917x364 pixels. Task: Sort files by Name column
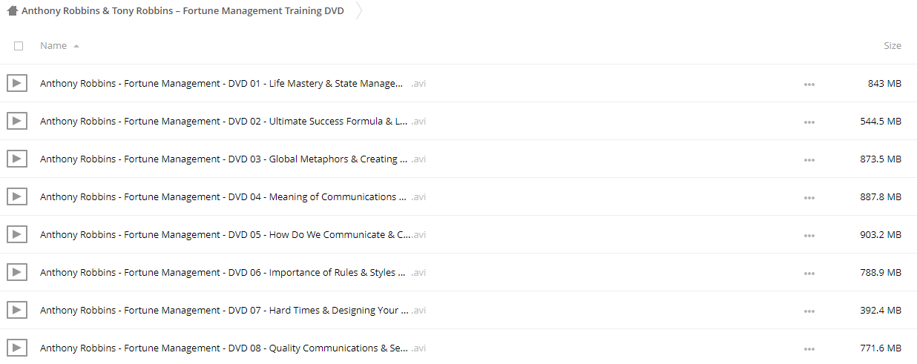point(53,46)
